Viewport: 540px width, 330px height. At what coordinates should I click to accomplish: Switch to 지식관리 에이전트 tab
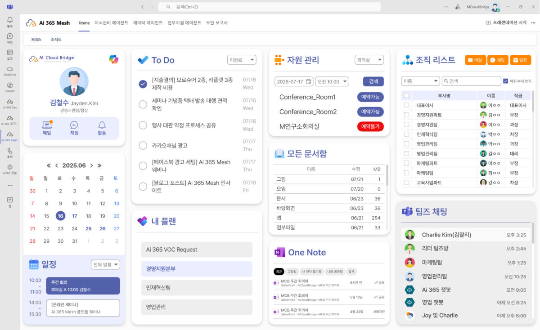click(x=111, y=22)
